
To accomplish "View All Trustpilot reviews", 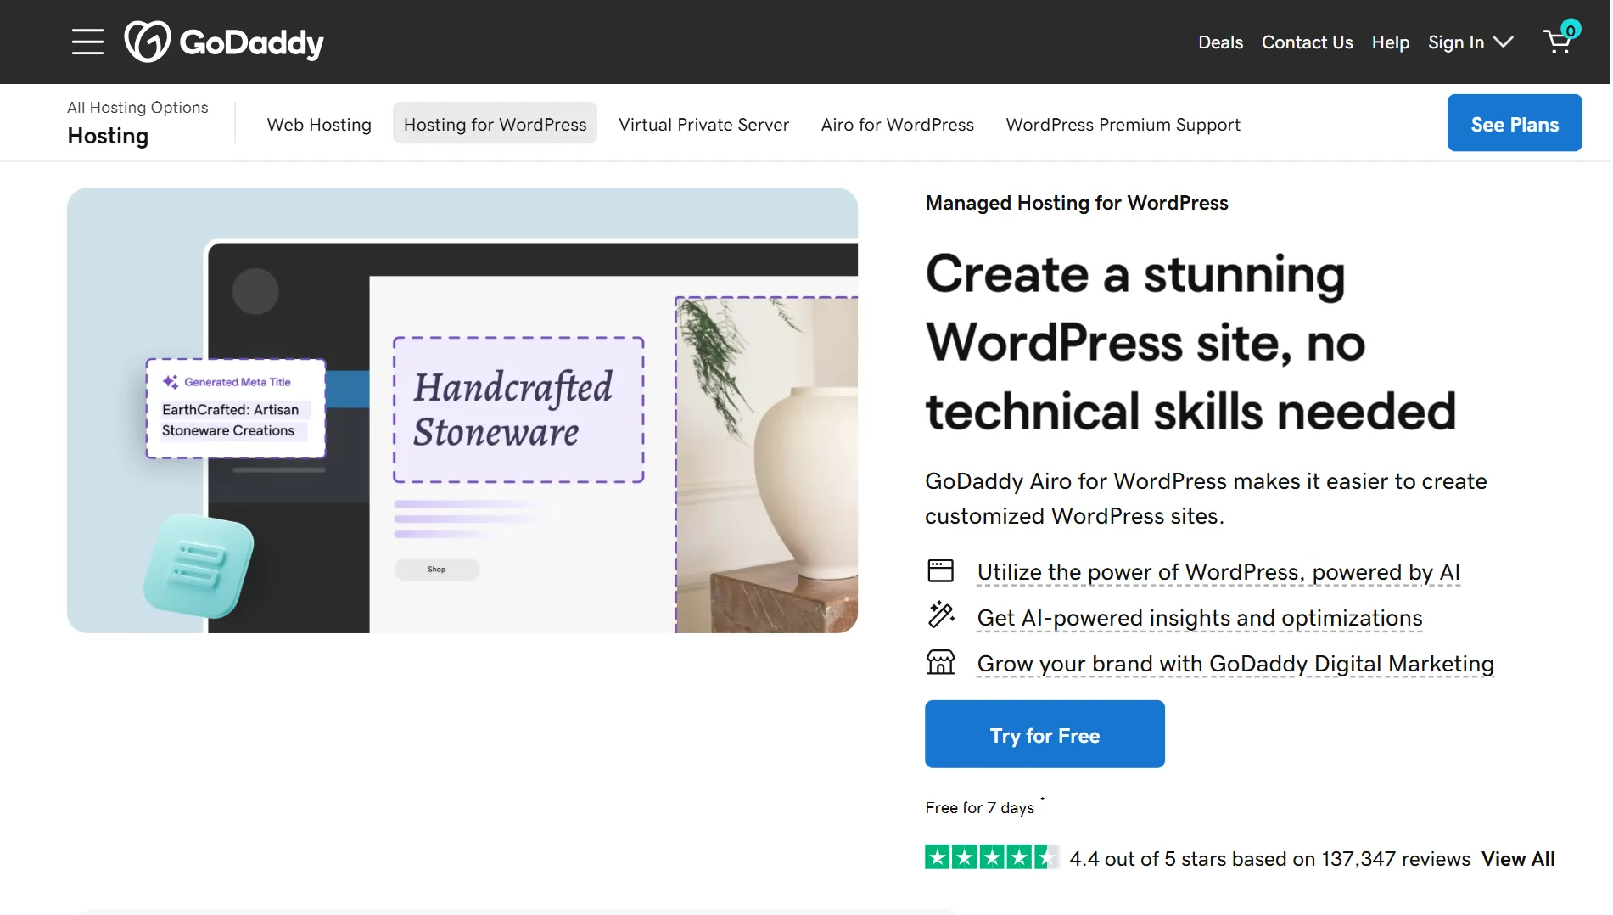I will [1517, 859].
